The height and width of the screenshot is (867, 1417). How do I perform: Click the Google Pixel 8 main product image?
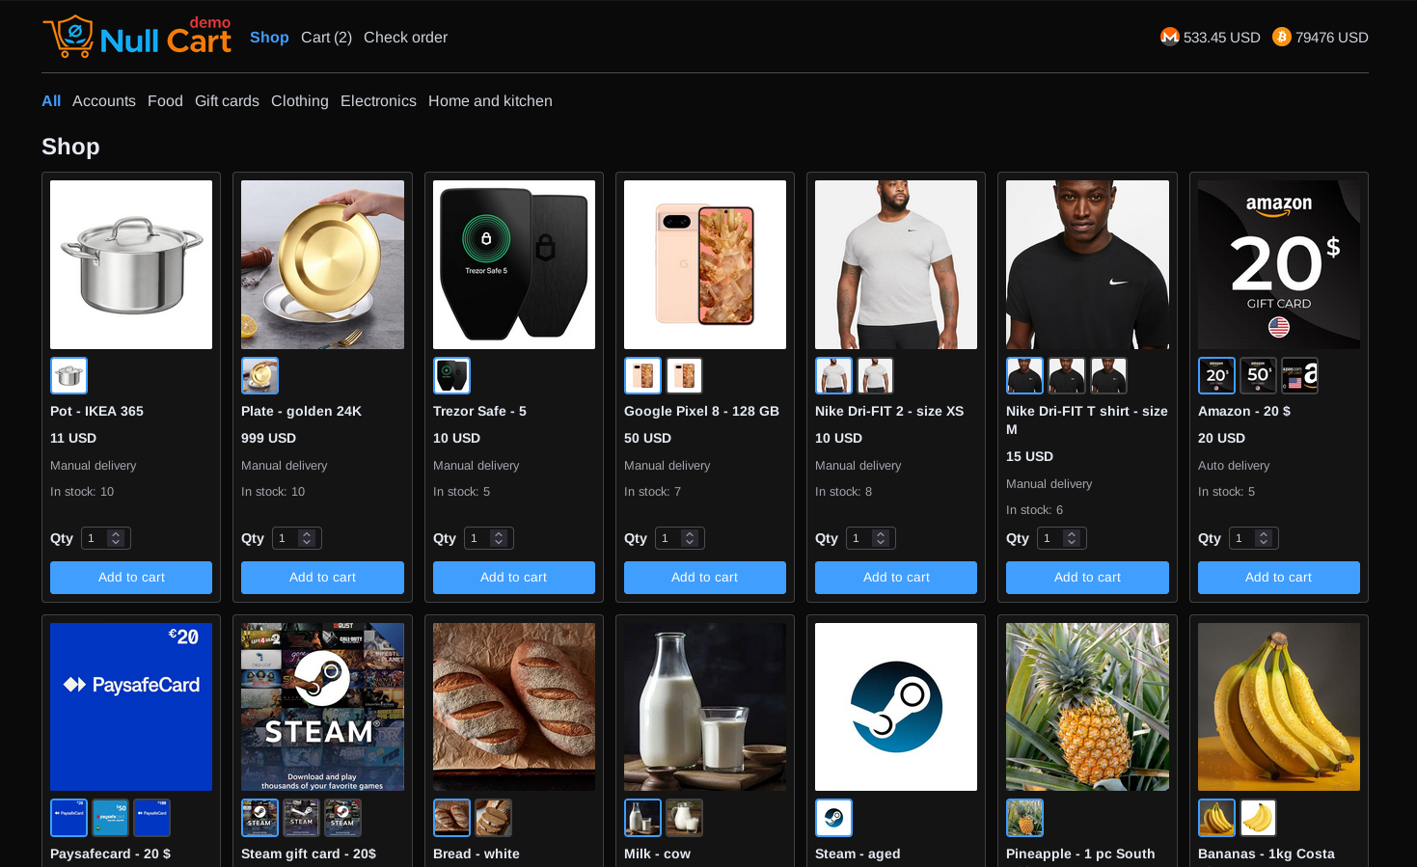pos(705,264)
